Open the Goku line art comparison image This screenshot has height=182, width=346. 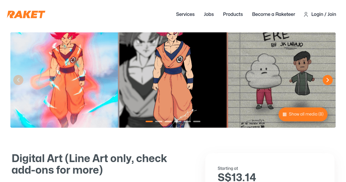coord(173,80)
